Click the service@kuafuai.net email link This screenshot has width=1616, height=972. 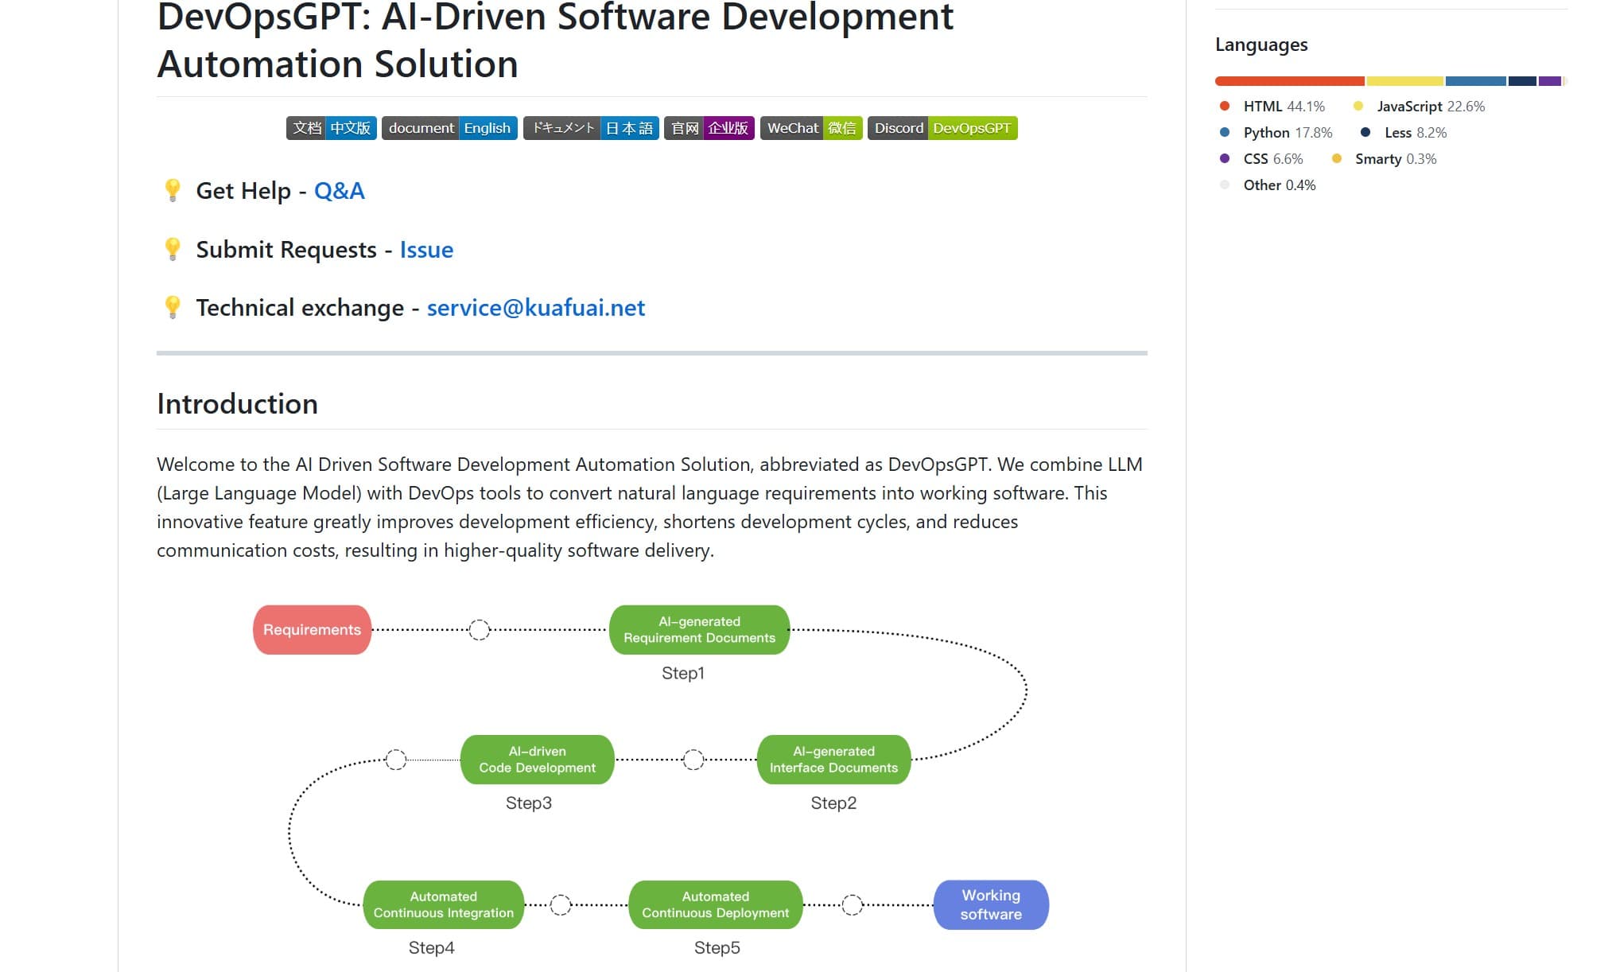[x=536, y=308]
